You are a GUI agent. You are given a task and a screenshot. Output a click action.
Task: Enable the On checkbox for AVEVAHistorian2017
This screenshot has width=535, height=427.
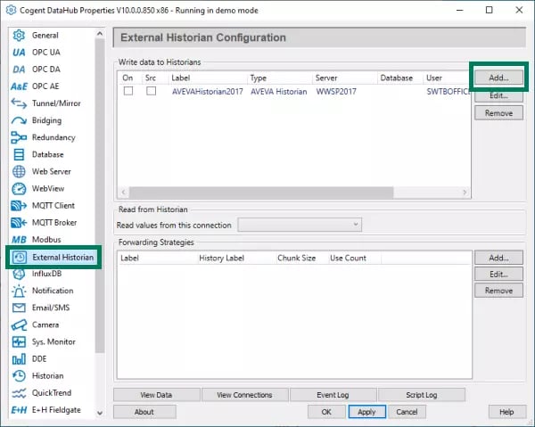pyautogui.click(x=128, y=92)
